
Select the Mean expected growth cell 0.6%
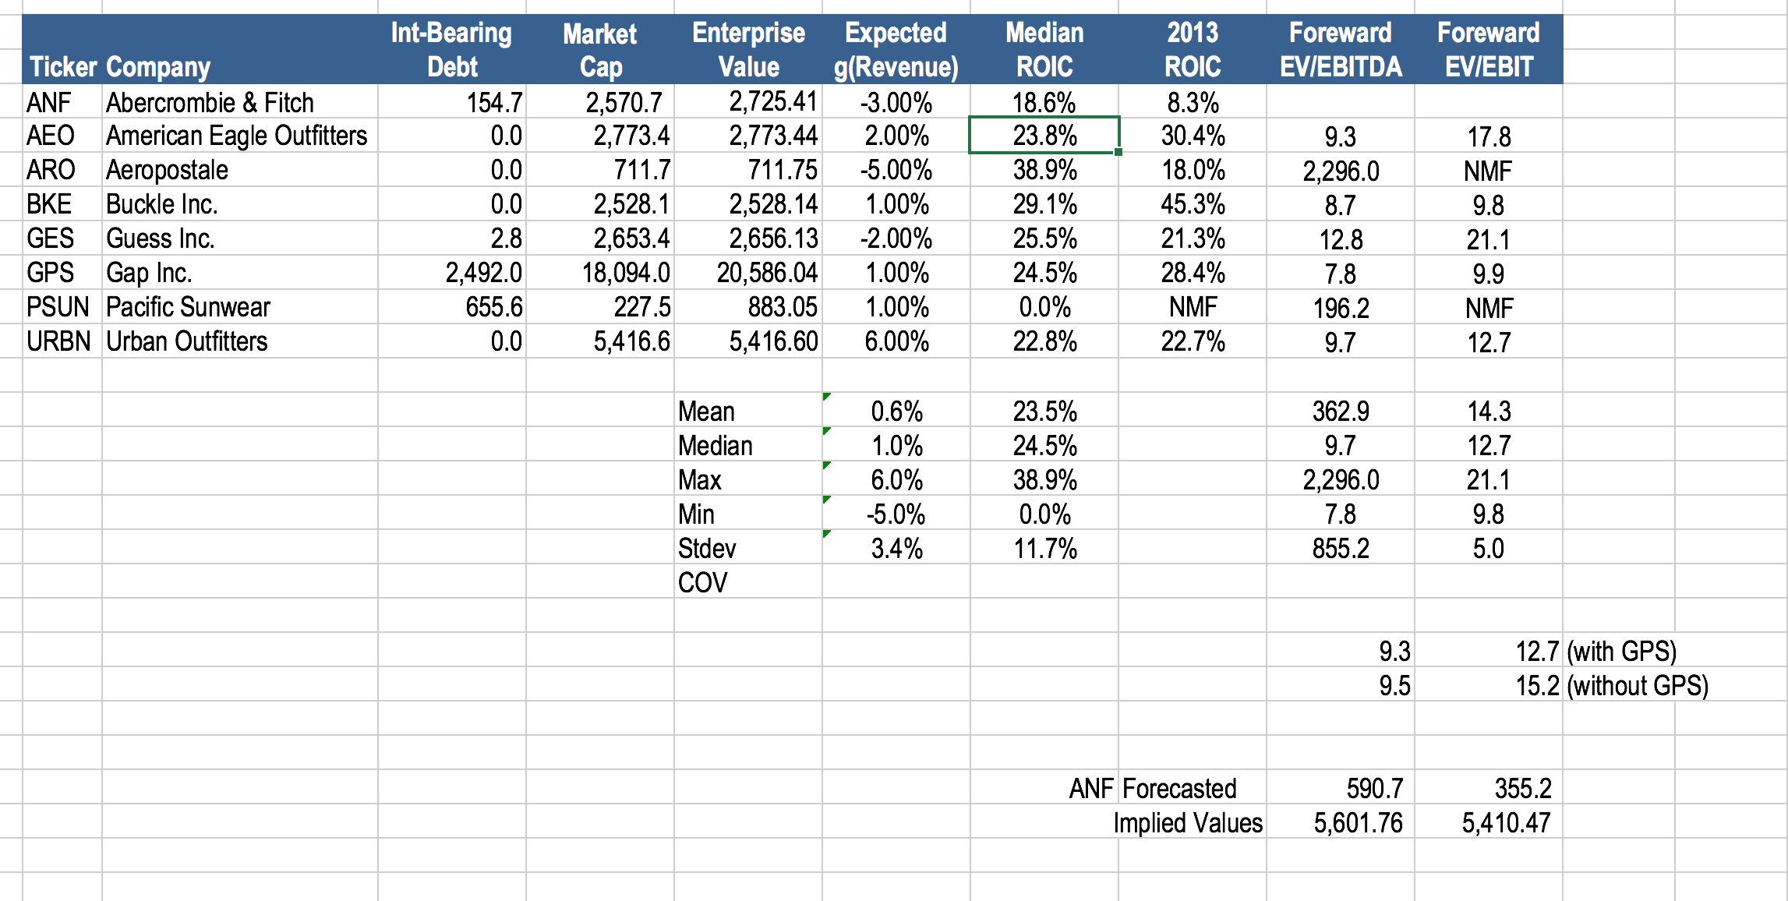(896, 411)
